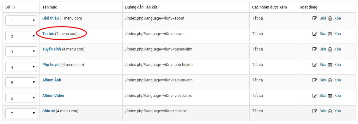Click the edit pencil icon for Album Ảnh
This screenshot has width=358, height=124.
(x=315, y=80)
